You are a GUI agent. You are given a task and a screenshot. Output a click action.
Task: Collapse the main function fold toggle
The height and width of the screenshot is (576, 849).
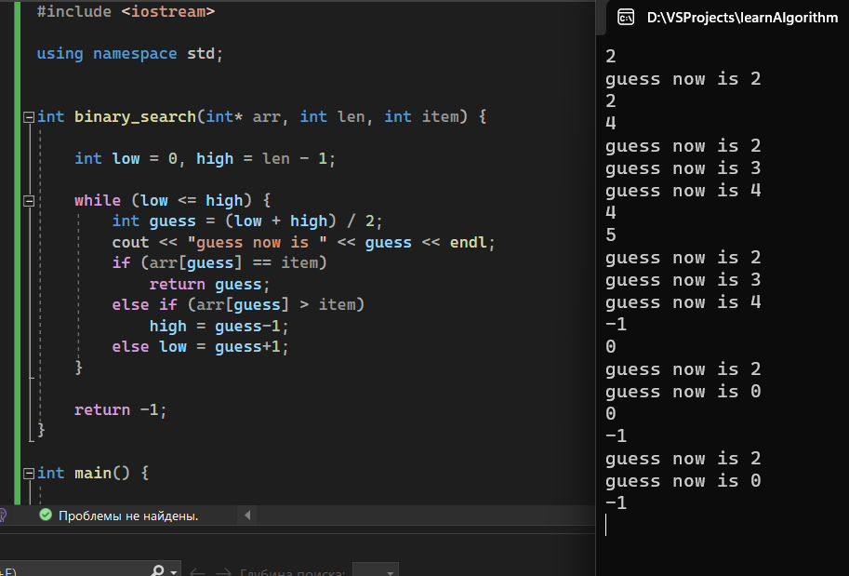tap(29, 474)
